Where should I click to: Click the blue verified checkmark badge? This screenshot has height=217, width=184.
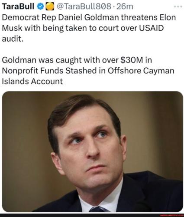[41, 7]
